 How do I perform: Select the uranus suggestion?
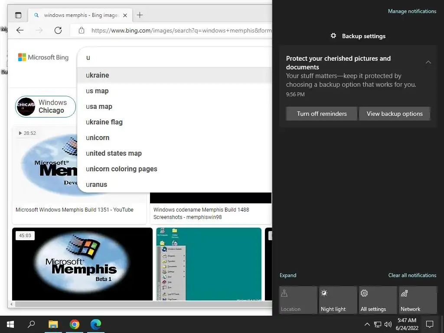[175, 184]
